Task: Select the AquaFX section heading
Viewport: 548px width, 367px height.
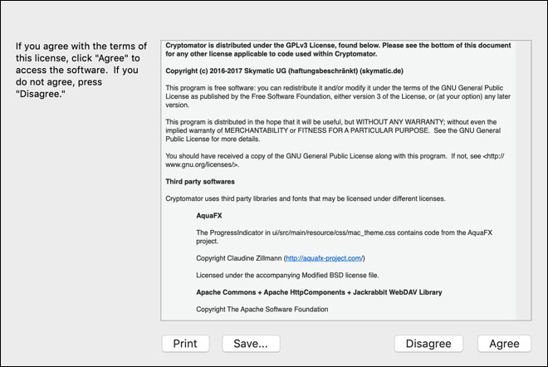Action: click(x=209, y=216)
